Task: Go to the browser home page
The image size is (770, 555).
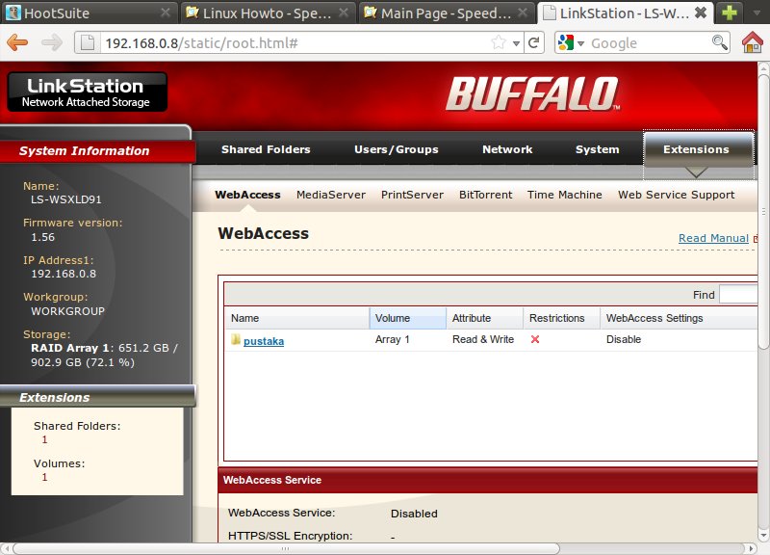Action: tap(753, 42)
